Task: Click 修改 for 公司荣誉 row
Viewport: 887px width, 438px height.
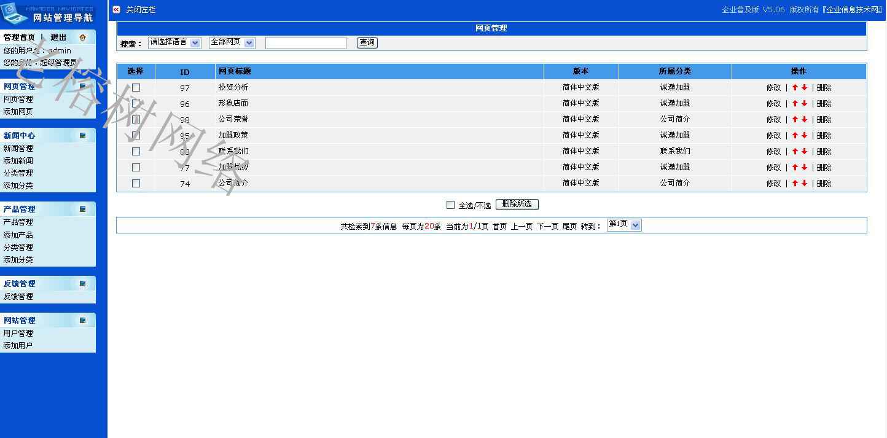Action: click(773, 119)
